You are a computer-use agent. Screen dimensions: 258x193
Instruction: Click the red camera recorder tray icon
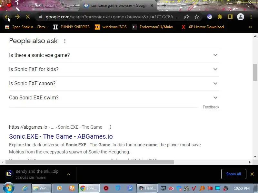(x=171, y=188)
